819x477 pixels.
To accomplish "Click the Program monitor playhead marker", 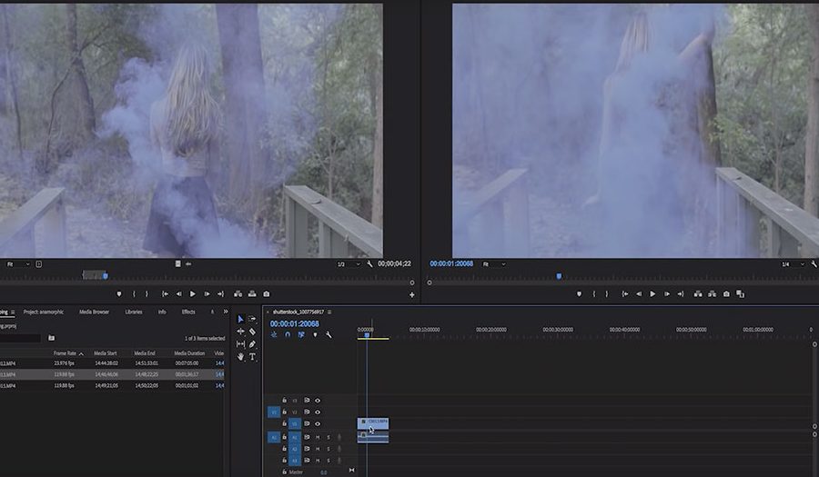I will [x=559, y=275].
